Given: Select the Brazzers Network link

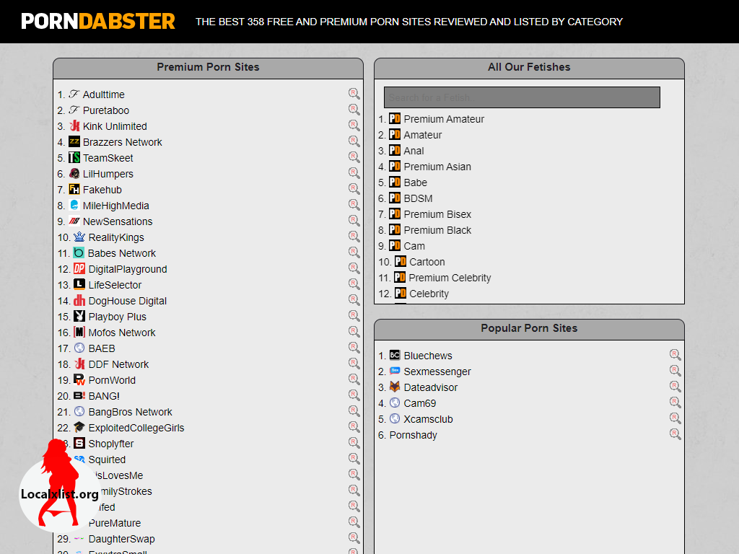Looking at the screenshot, I should [123, 142].
